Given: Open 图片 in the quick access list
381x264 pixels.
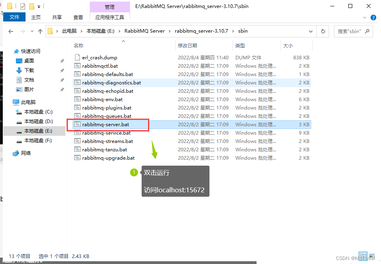Looking at the screenshot, I should 29,90.
